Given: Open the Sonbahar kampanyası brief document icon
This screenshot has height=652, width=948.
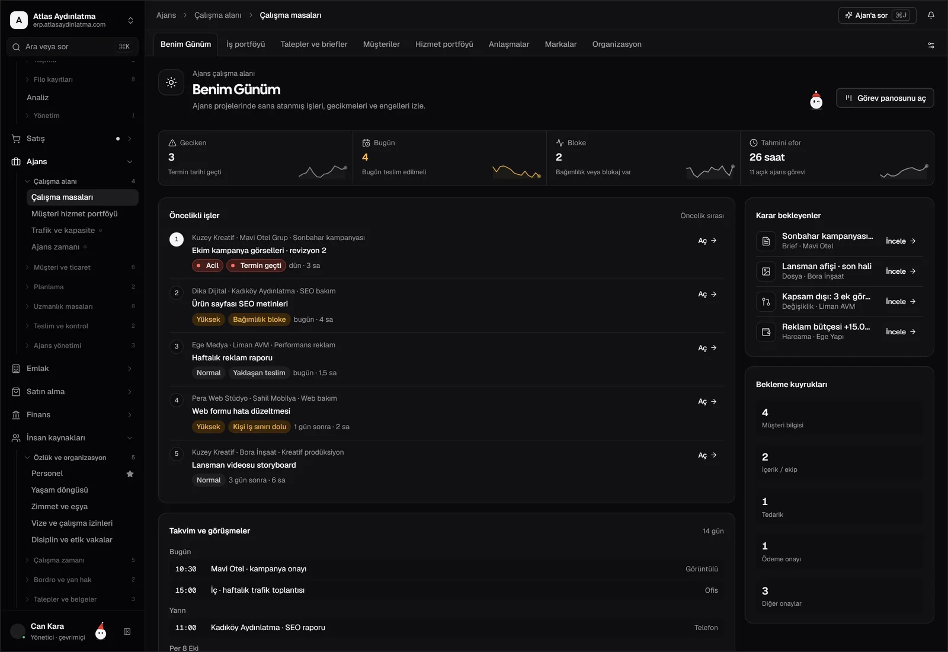Looking at the screenshot, I should (766, 241).
